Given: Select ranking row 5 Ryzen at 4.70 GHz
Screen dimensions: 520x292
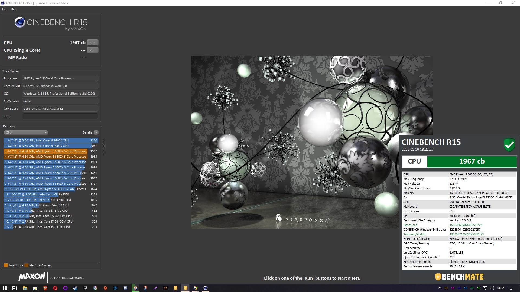Looking at the screenshot, I should pos(51,162).
